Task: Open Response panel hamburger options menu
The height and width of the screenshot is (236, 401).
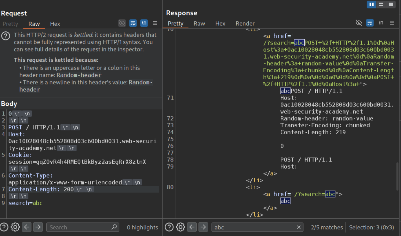Action: pyautogui.click(x=392, y=23)
